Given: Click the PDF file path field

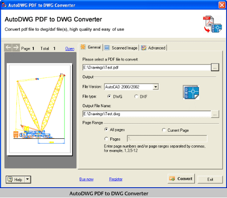Looking at the screenshot, I should [x=146, y=68].
